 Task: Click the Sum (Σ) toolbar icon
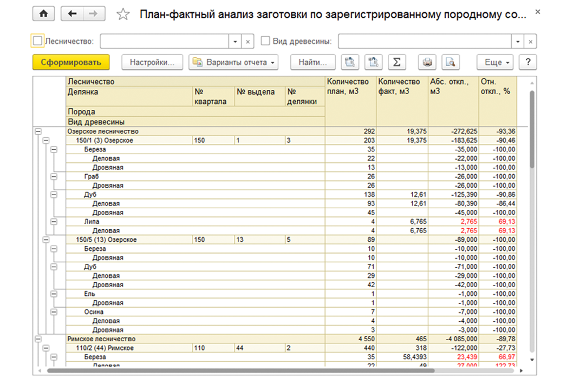[396, 62]
